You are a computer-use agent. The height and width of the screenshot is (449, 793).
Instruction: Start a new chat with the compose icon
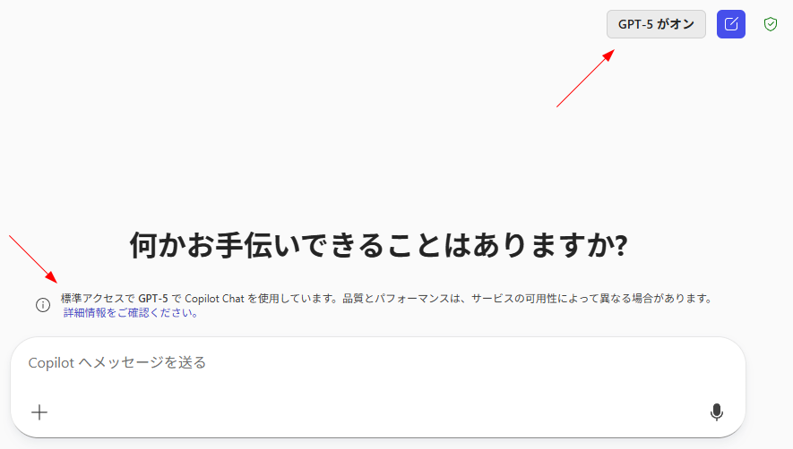pos(731,24)
